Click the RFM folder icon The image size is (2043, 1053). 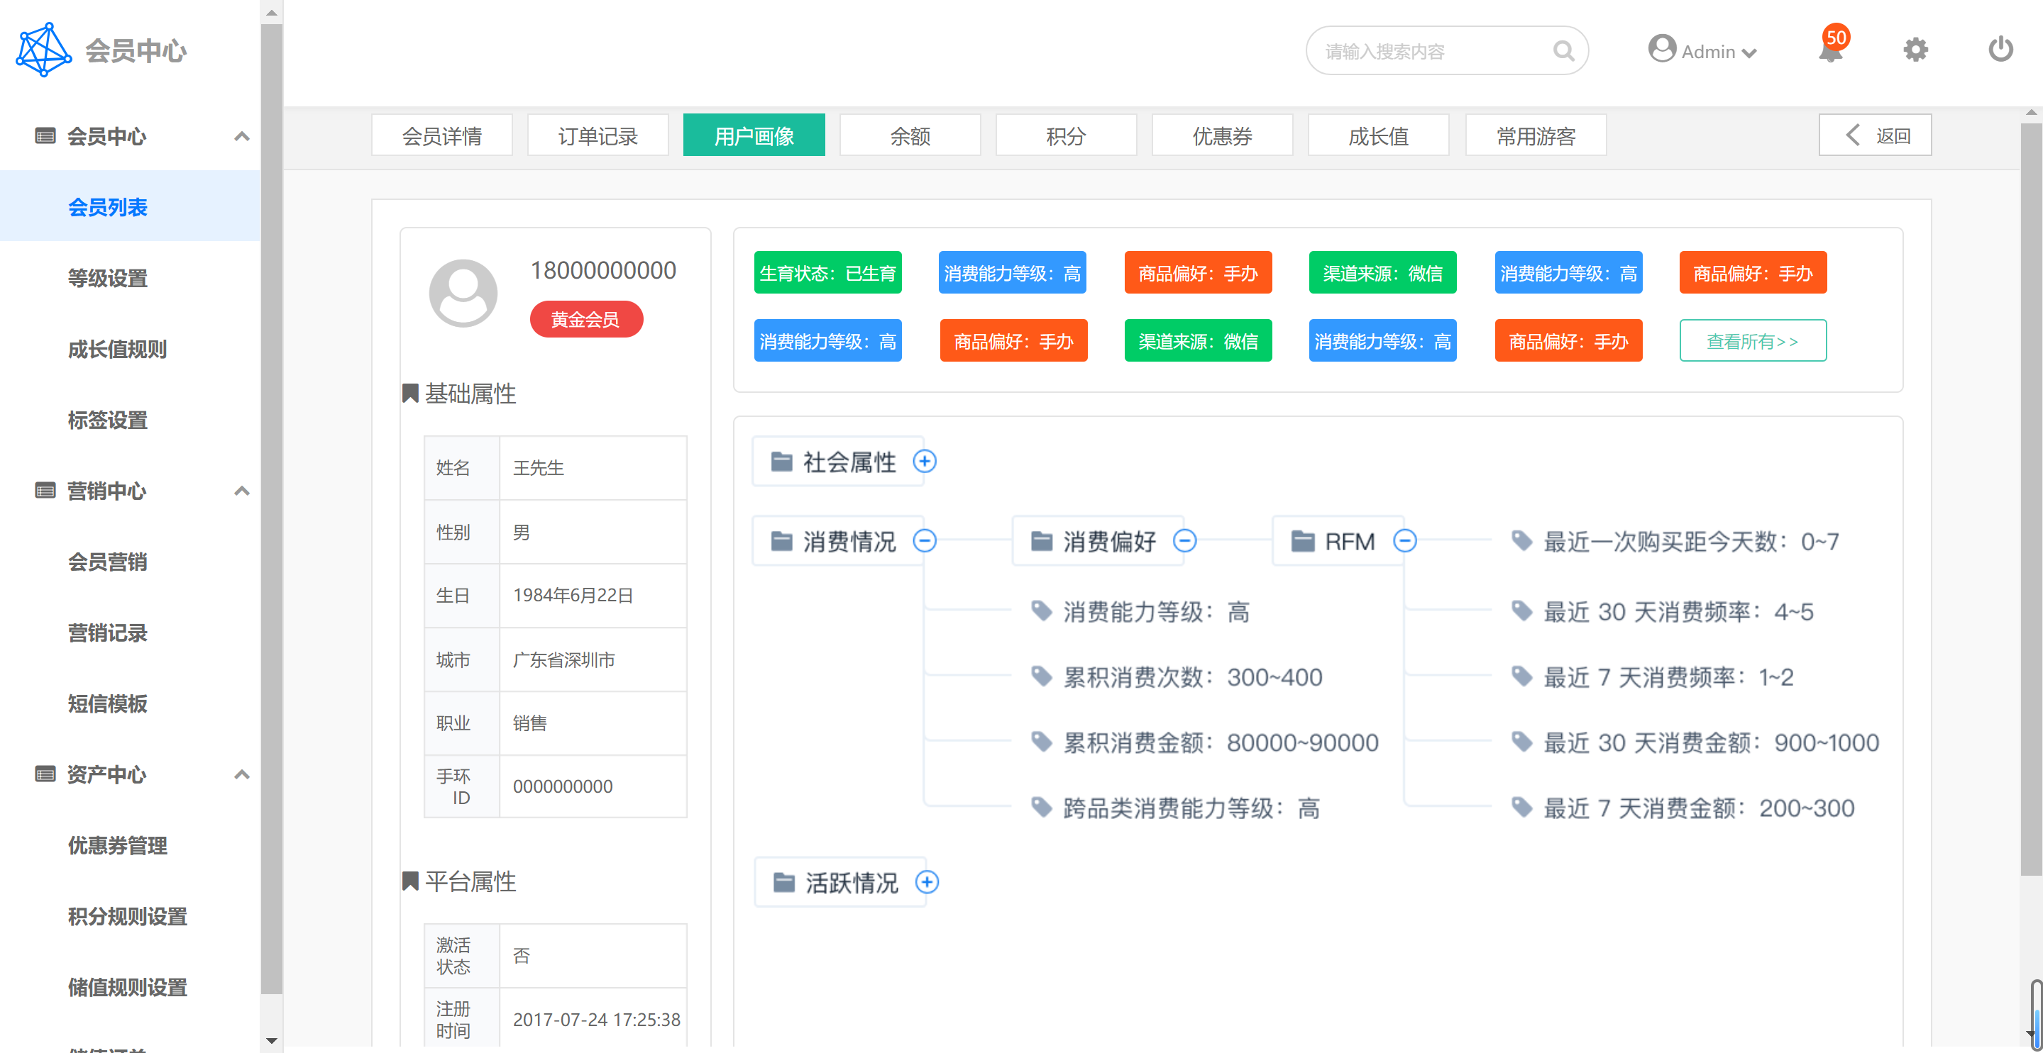1302,541
